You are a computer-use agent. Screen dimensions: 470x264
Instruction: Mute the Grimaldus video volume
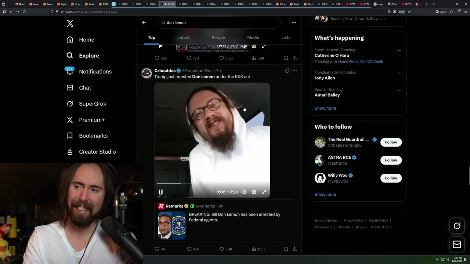point(244,192)
